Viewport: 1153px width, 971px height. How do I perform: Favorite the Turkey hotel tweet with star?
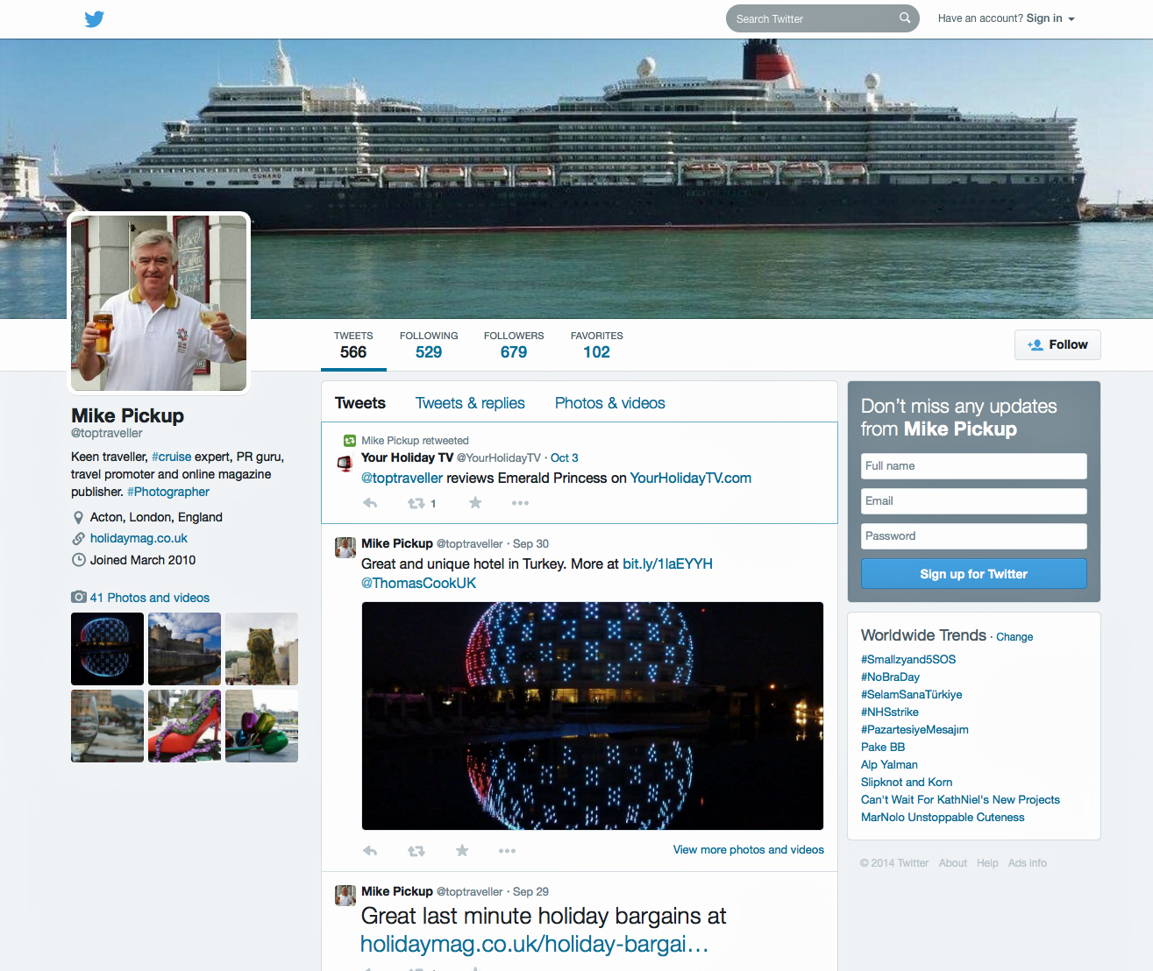point(462,851)
